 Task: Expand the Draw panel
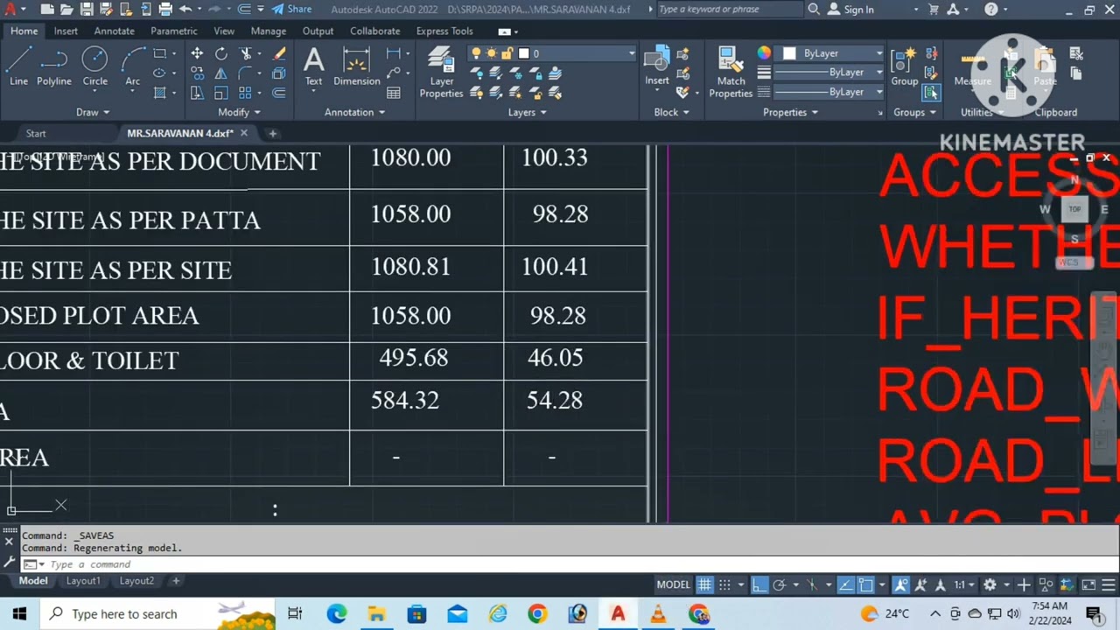click(92, 112)
